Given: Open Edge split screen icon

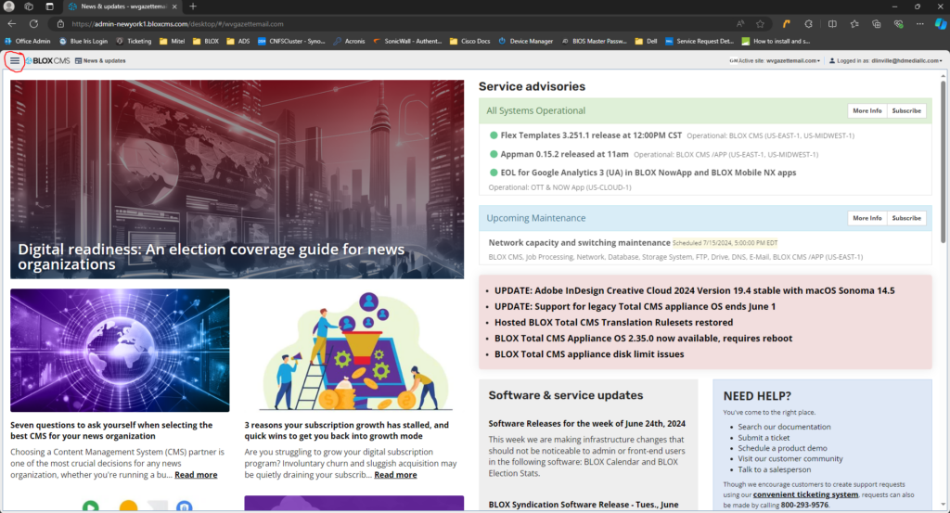Looking at the screenshot, I should [832, 23].
